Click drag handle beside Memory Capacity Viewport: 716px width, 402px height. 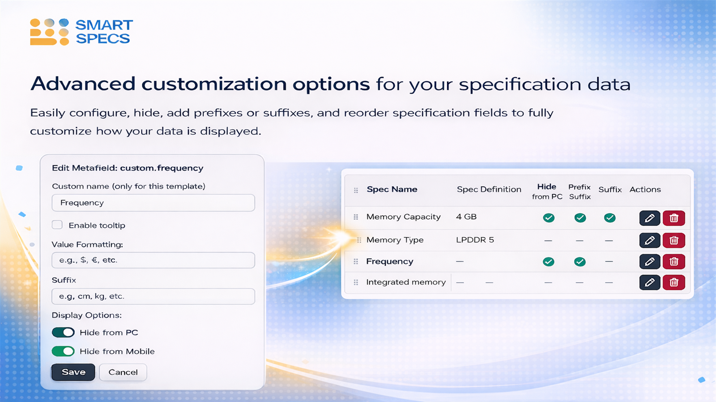coord(356,217)
